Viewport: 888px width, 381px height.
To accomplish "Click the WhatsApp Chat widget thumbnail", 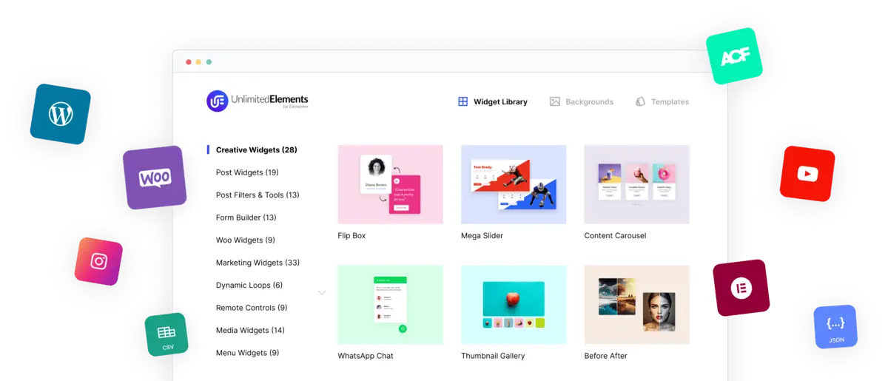I will 390,304.
